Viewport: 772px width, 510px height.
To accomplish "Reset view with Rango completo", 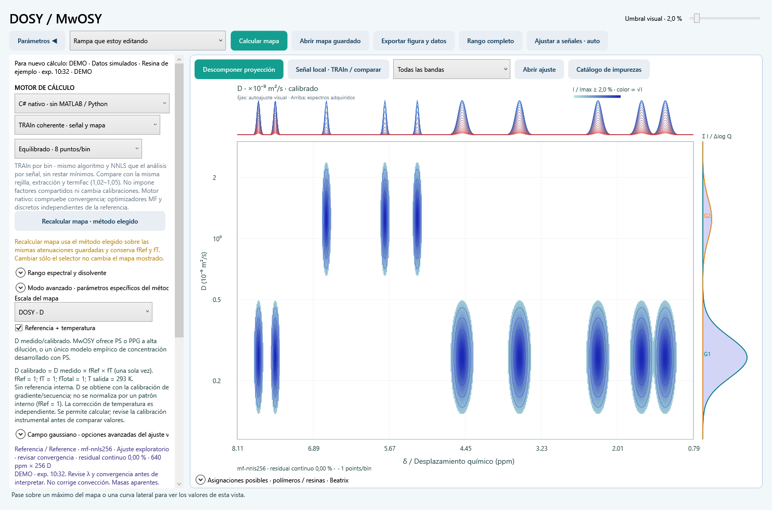I will 490,41.
